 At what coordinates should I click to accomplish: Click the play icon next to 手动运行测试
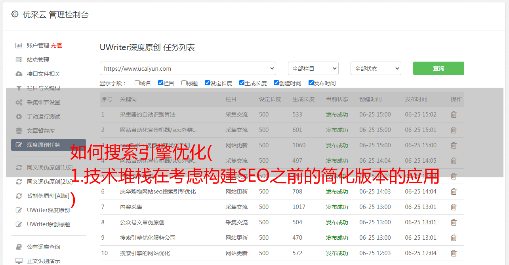point(19,117)
